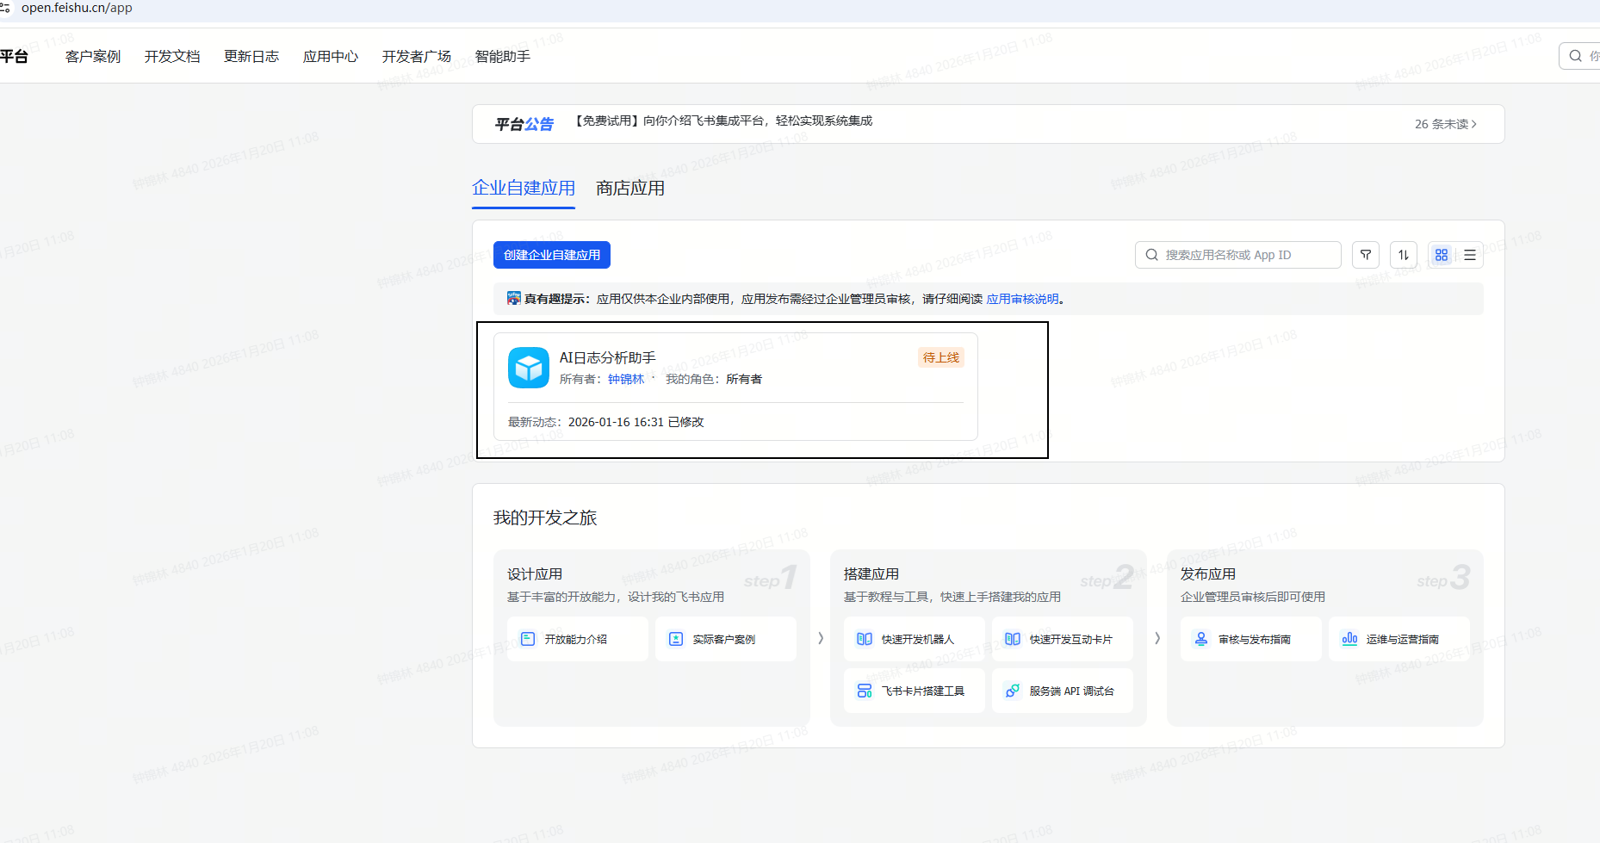Open 开发文档 in top navigation
Screen dimensions: 1600x843
[172, 56]
